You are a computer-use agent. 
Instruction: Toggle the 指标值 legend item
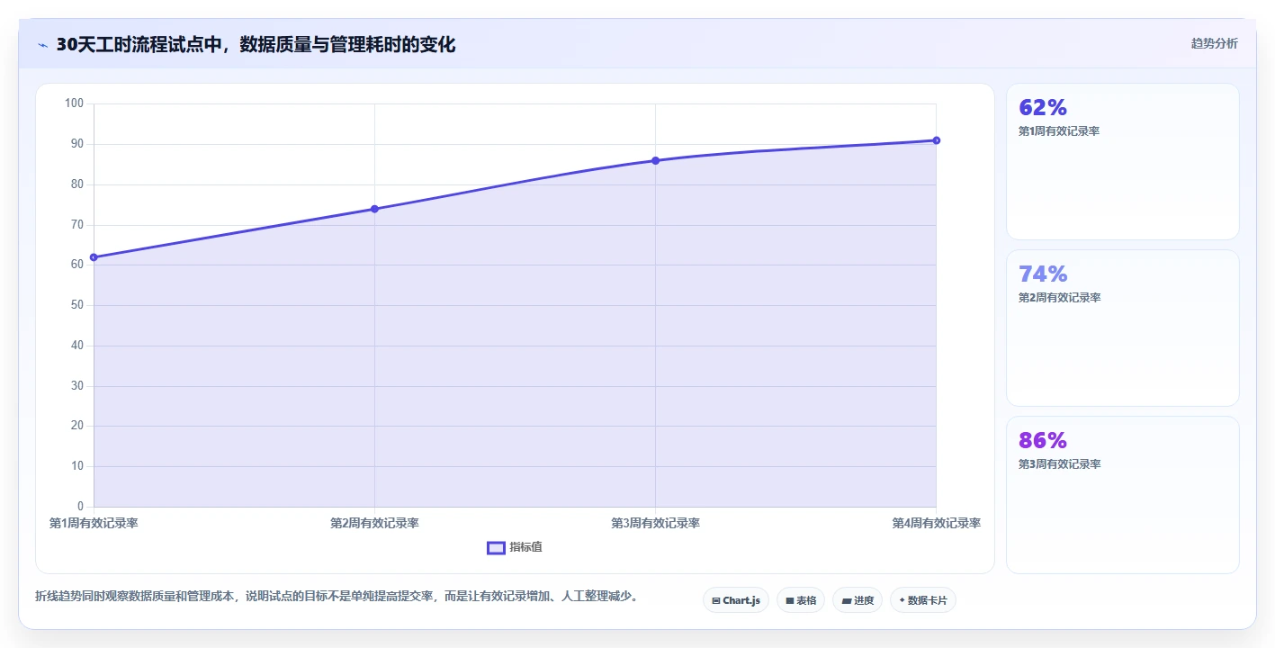click(x=515, y=547)
